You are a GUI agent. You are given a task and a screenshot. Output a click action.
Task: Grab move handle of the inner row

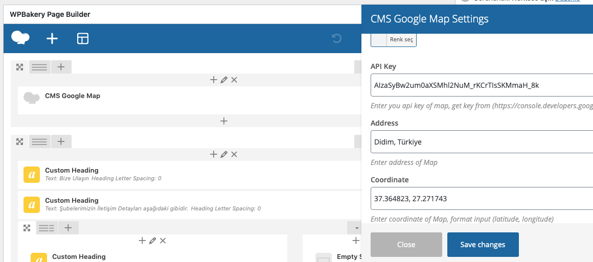pos(27,228)
